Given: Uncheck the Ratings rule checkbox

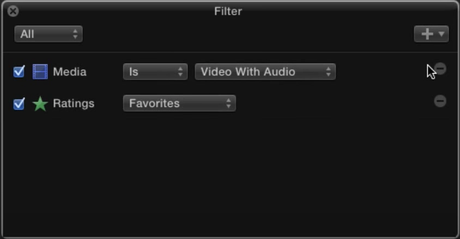Looking at the screenshot, I should coord(19,104).
